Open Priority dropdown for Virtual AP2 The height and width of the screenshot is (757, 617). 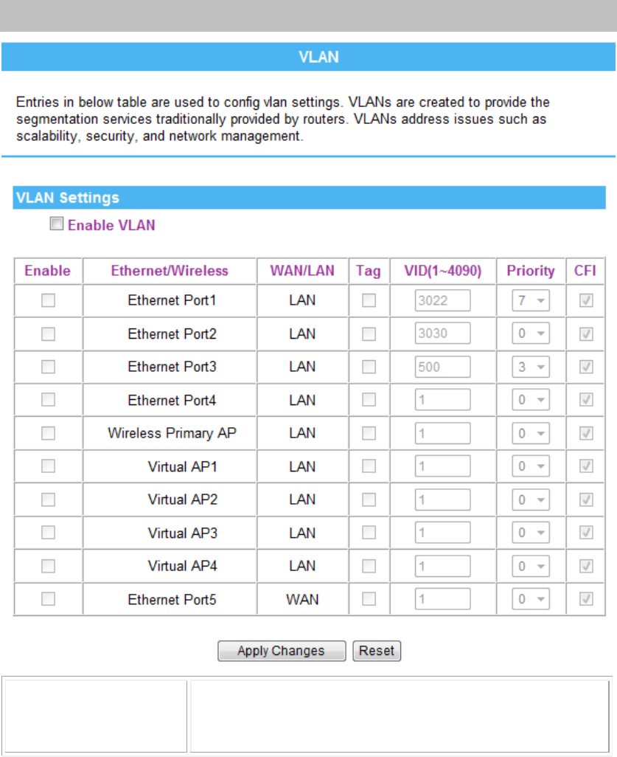(531, 500)
